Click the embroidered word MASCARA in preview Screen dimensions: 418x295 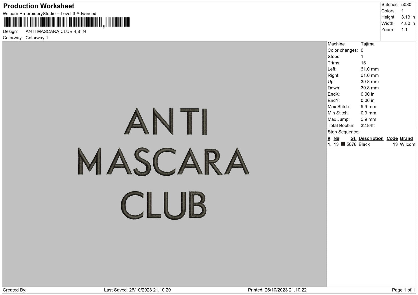[x=164, y=162]
